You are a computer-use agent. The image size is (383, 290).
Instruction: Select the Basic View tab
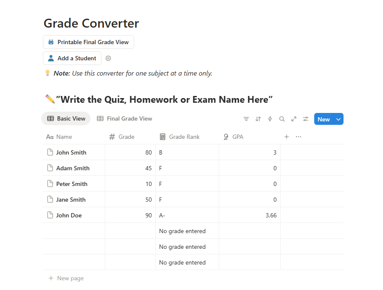tap(66, 118)
